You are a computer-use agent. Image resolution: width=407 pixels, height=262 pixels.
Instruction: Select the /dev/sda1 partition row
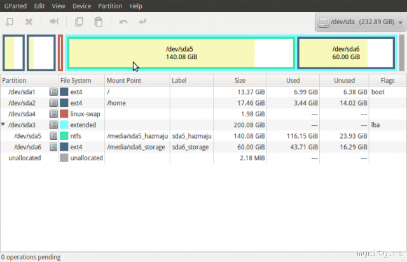click(203, 92)
